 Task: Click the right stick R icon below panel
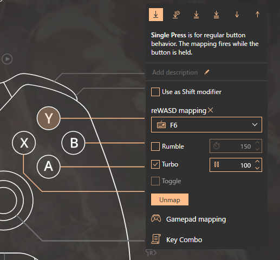pos(151,253)
